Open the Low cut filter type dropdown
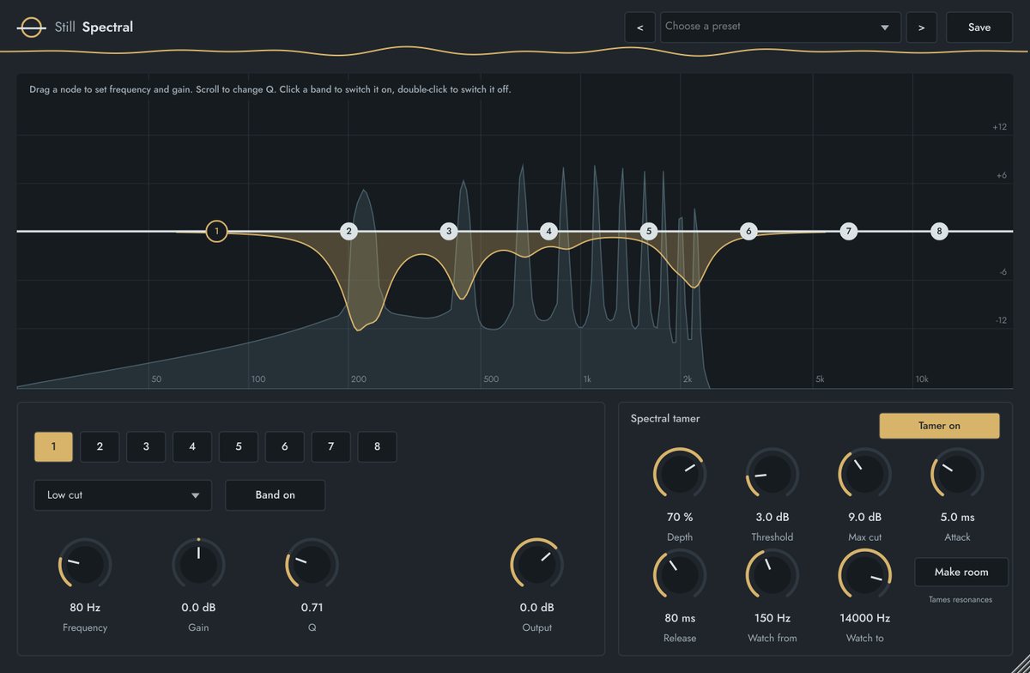 [123, 495]
